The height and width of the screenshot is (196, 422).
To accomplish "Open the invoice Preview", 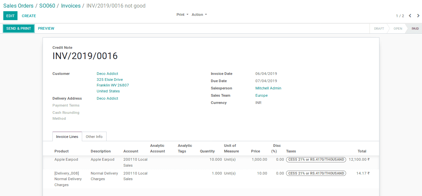I will pos(46,28).
